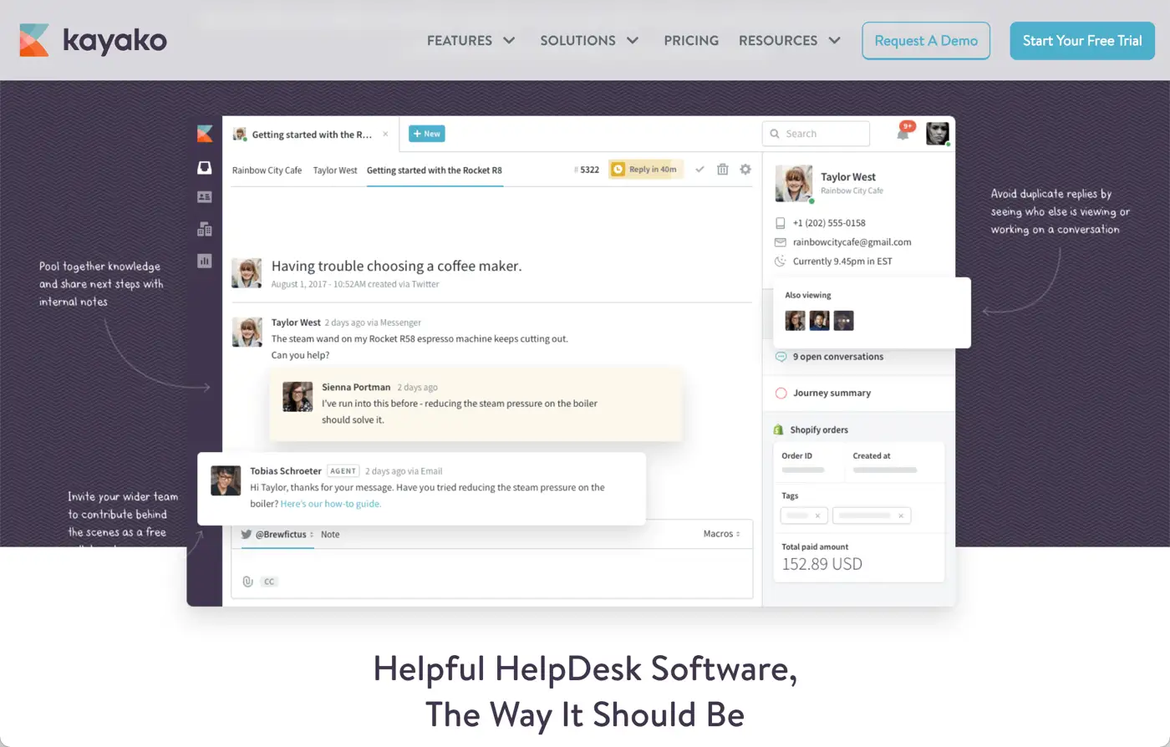Open the organizations building icon in the sidebar
The height and width of the screenshot is (747, 1170).
[205, 229]
